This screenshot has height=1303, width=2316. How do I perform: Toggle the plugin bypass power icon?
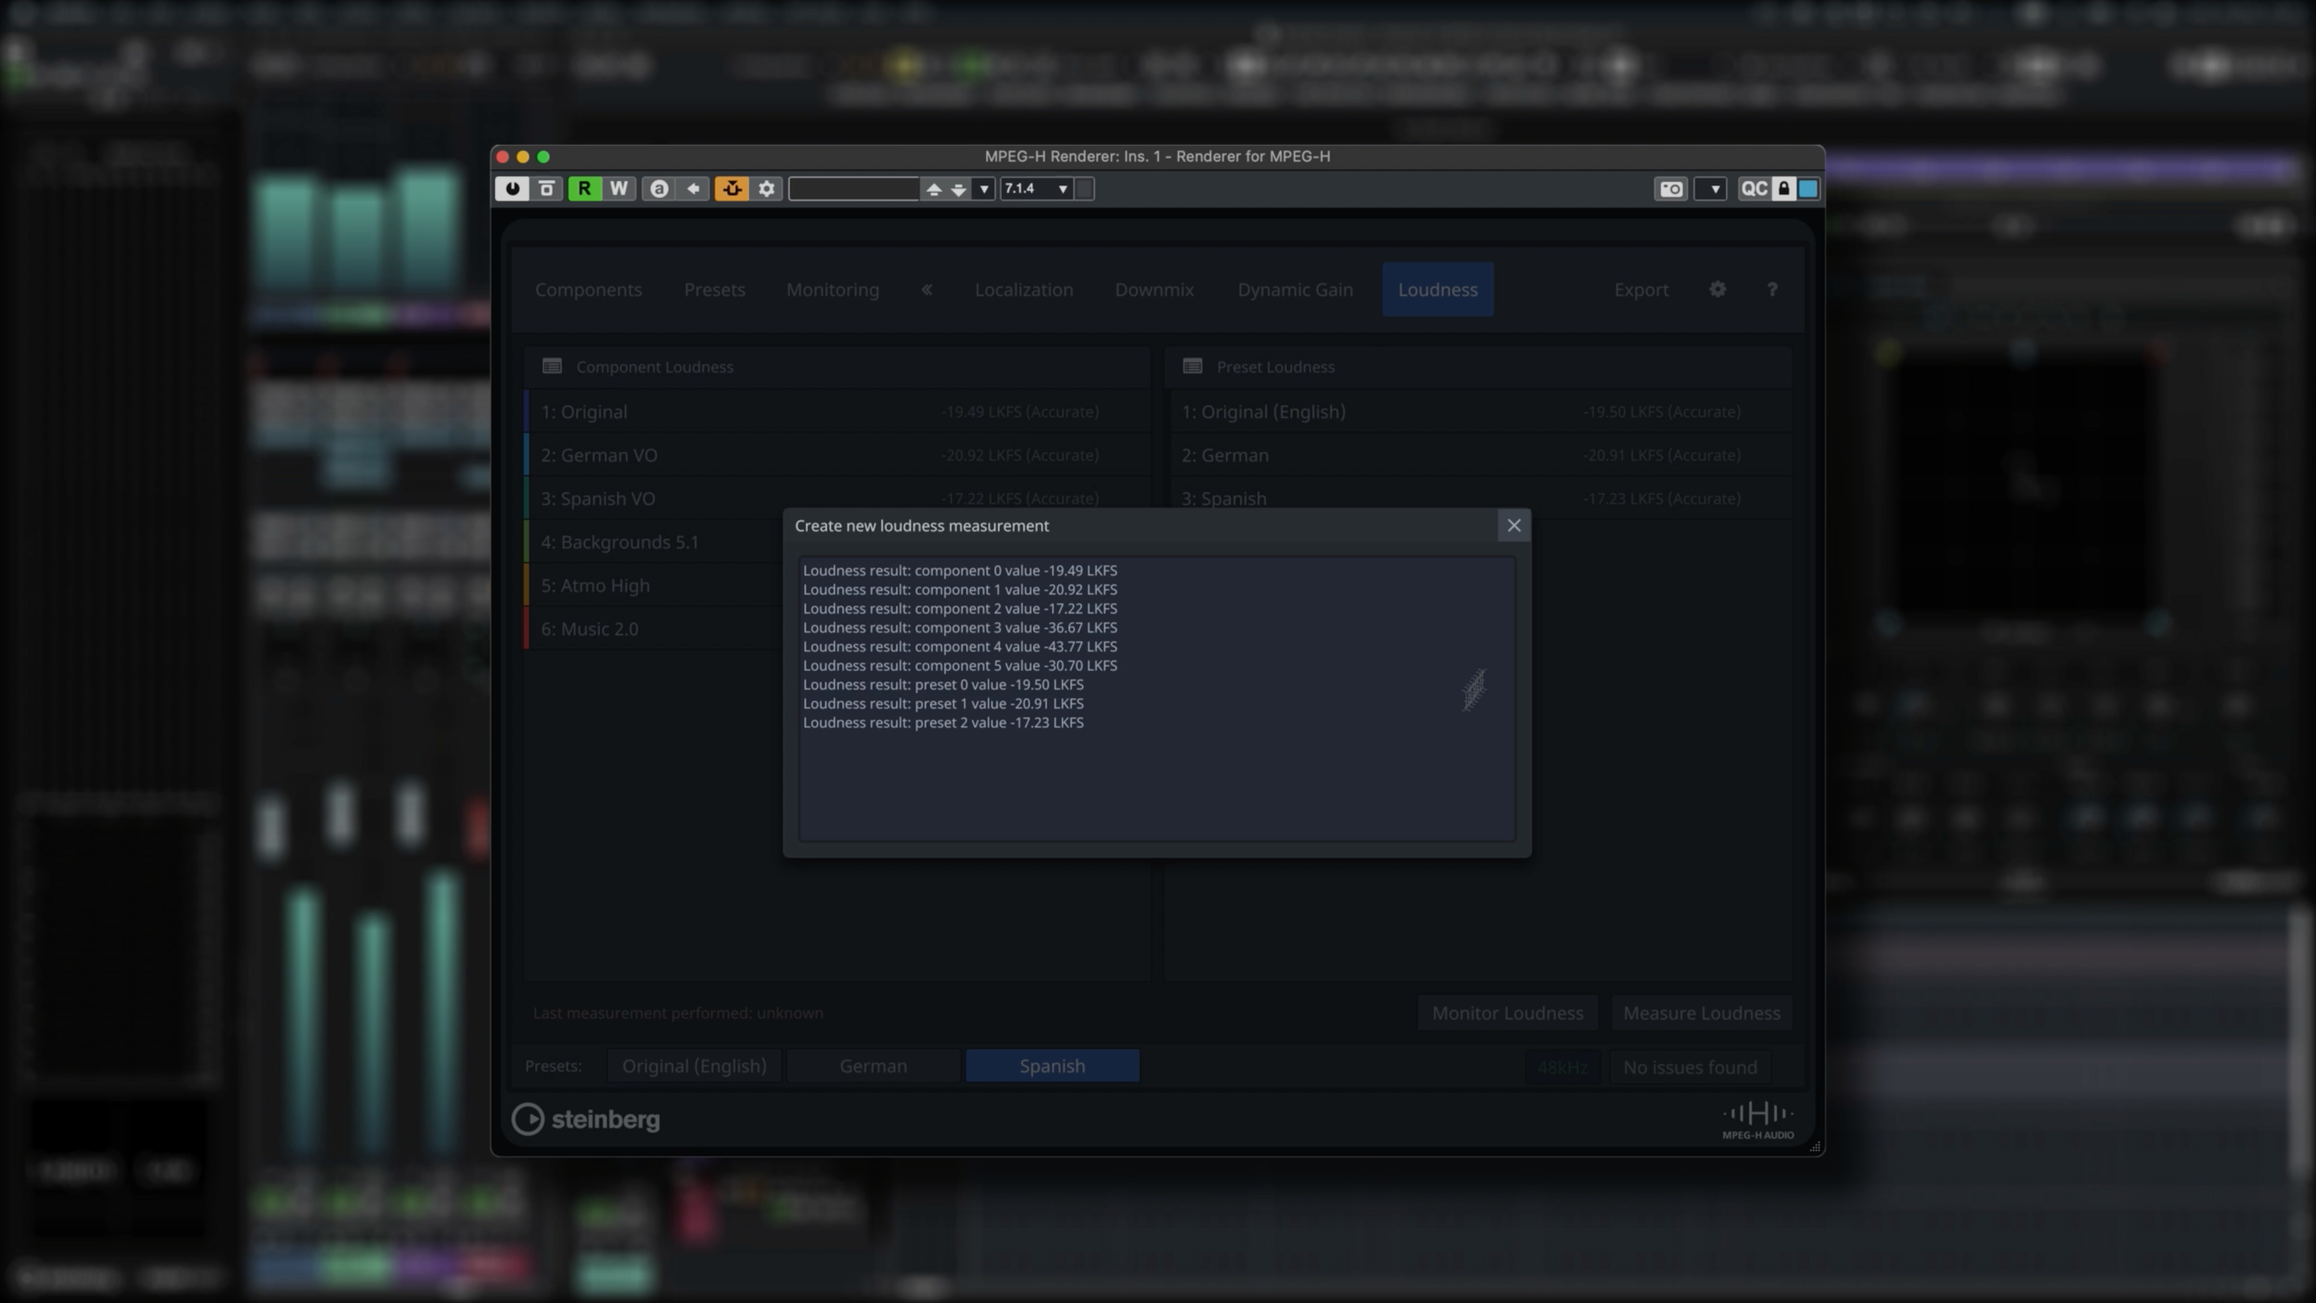tap(512, 189)
